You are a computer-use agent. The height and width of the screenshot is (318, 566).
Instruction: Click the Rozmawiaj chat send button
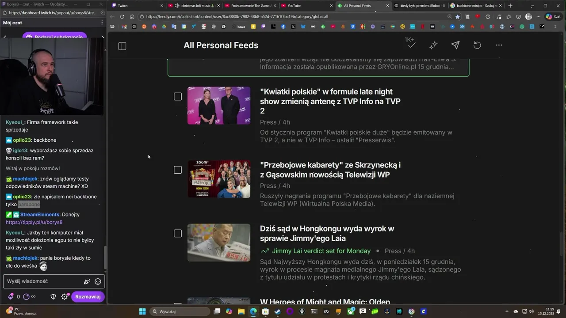(x=88, y=297)
